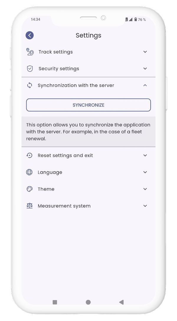Image resolution: width=177 pixels, height=321 pixels.
Task: Select the Theme menu item
Action: coord(46,189)
